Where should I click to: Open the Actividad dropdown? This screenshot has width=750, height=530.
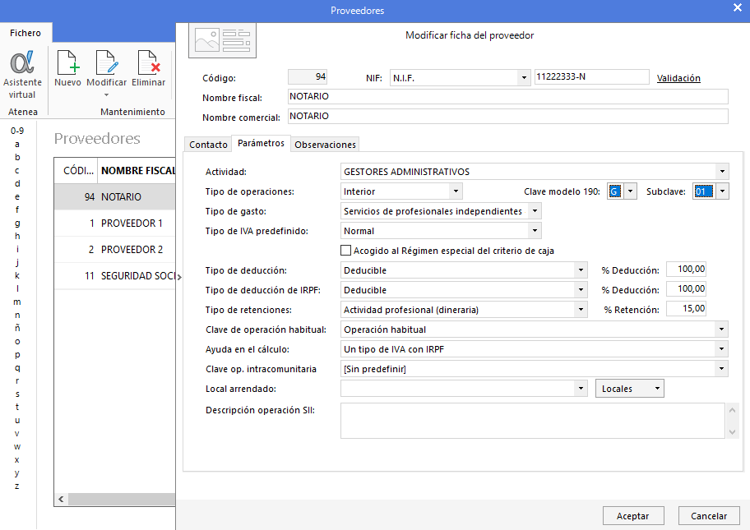[x=722, y=172]
